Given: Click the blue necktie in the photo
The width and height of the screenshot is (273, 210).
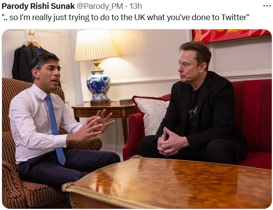Looking at the screenshot, I should pyautogui.click(x=55, y=130).
